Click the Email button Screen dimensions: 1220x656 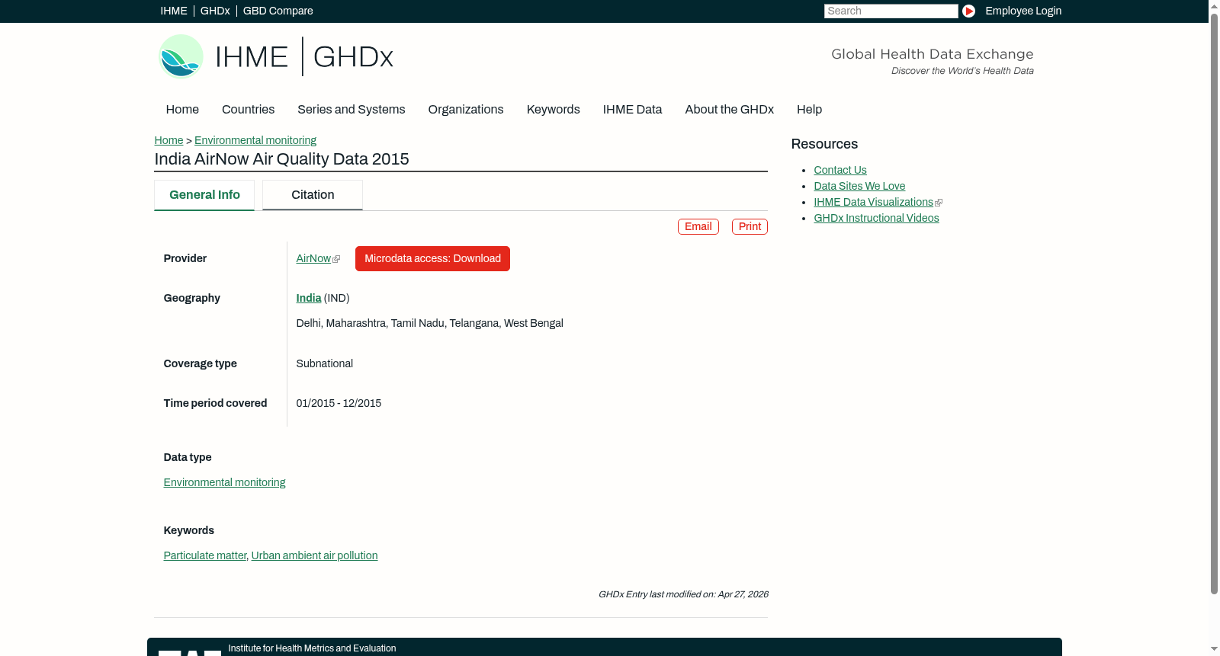698,226
